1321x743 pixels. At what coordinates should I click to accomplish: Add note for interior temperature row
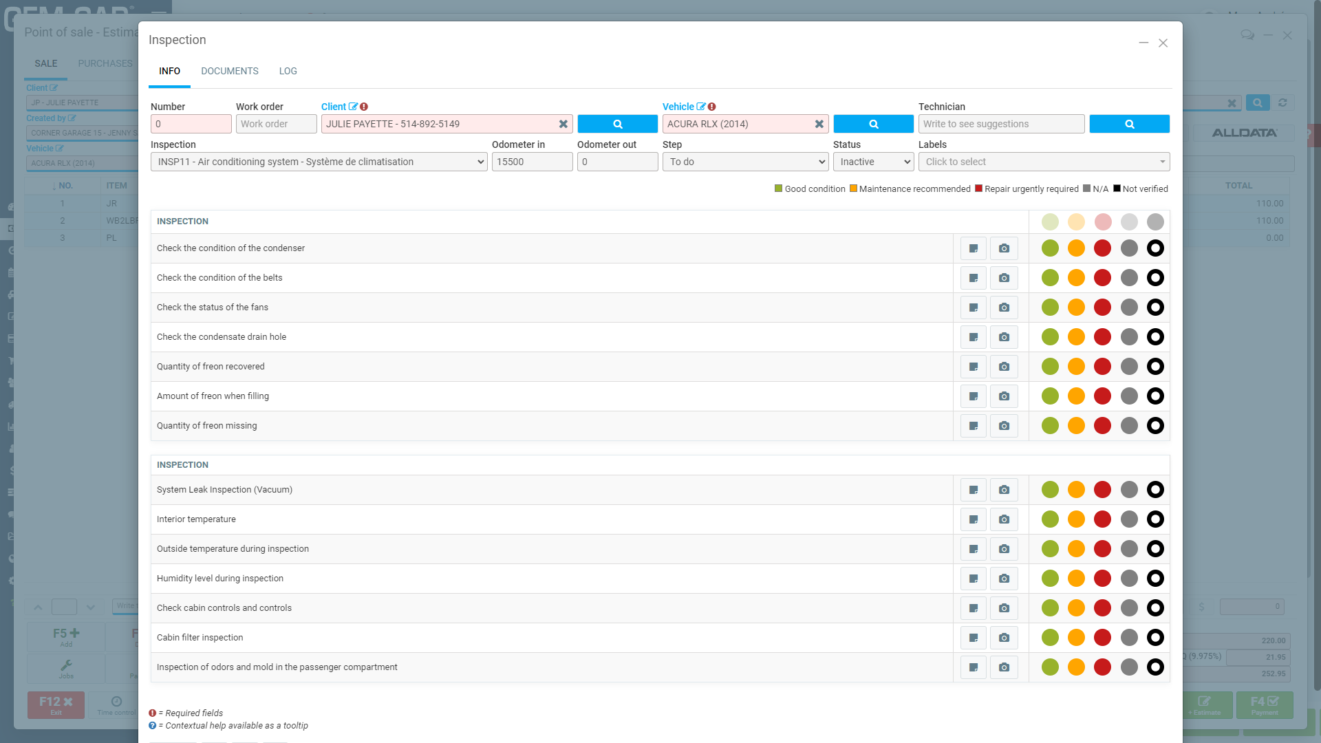974,519
